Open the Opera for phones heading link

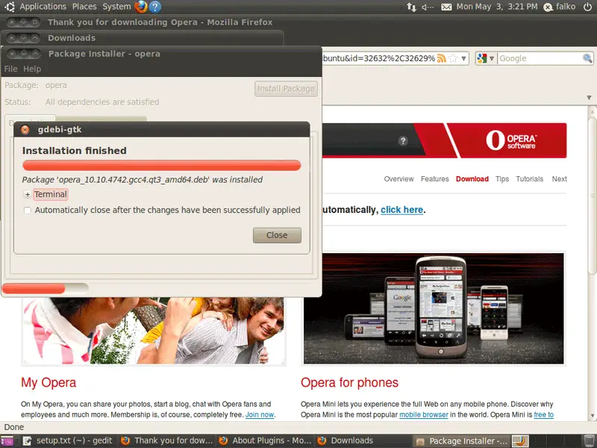coord(349,382)
